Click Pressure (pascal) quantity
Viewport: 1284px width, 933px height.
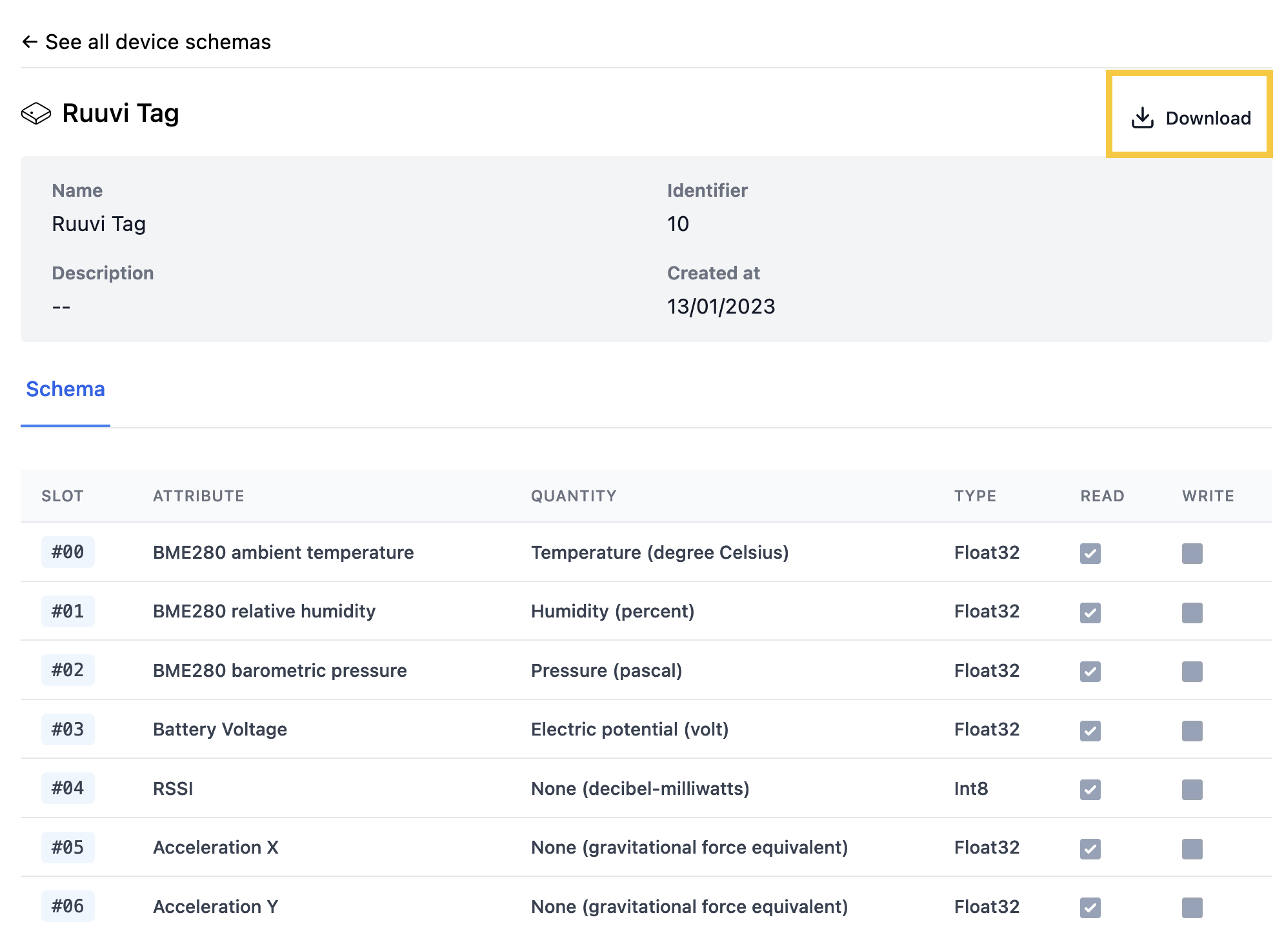click(x=607, y=670)
